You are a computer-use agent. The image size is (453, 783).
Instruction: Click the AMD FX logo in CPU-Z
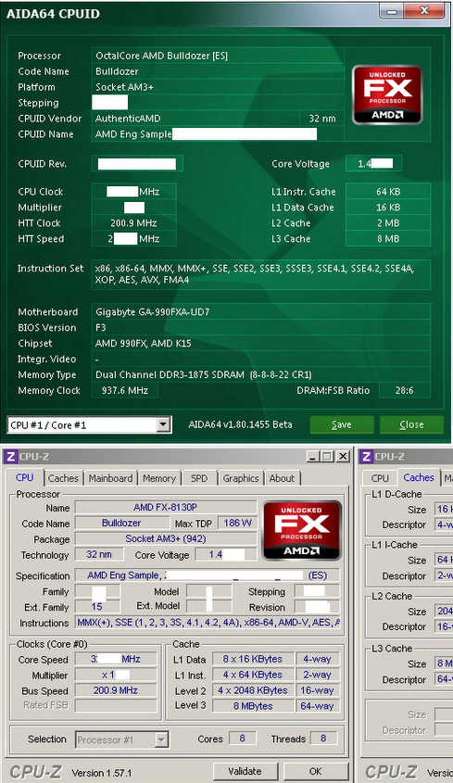(303, 530)
